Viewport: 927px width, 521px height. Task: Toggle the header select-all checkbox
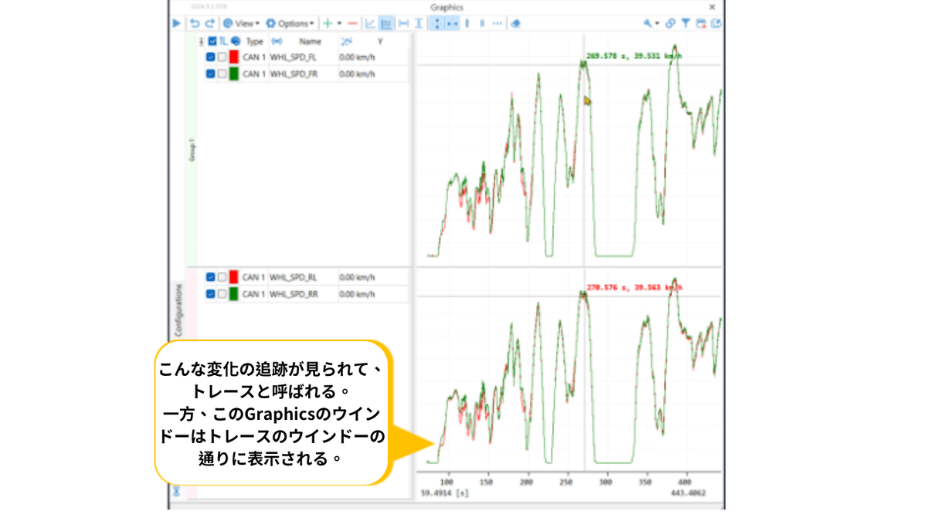point(212,42)
